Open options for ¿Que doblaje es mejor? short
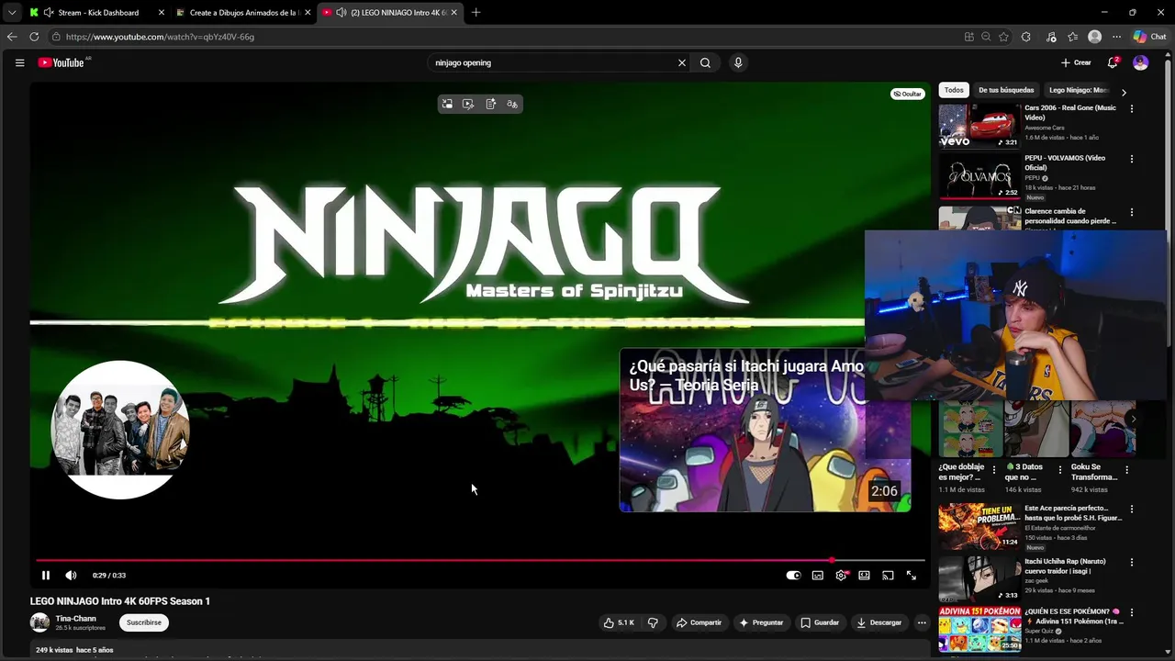This screenshot has width=1175, height=661. [994, 469]
